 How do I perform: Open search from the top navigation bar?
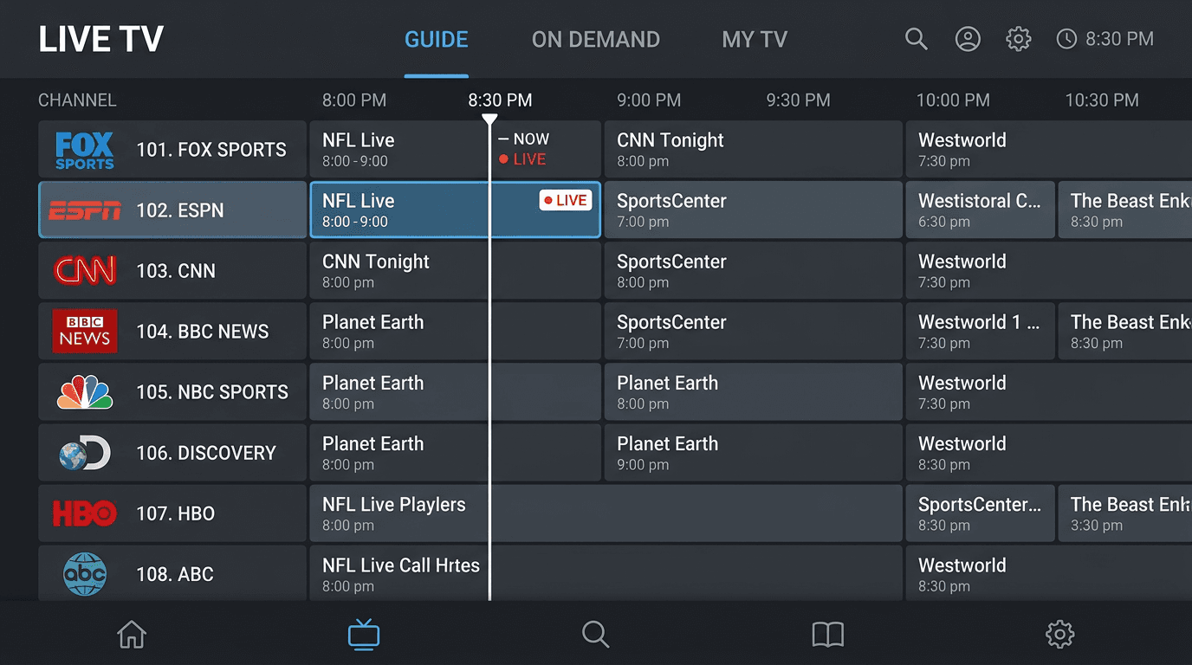point(916,38)
